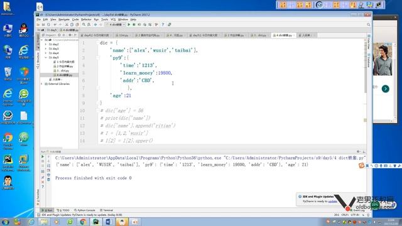Image resolution: width=402 pixels, height=226 pixels.
Task: Click the green Run button in toolbar
Action: pyautogui.click(x=129, y=24)
